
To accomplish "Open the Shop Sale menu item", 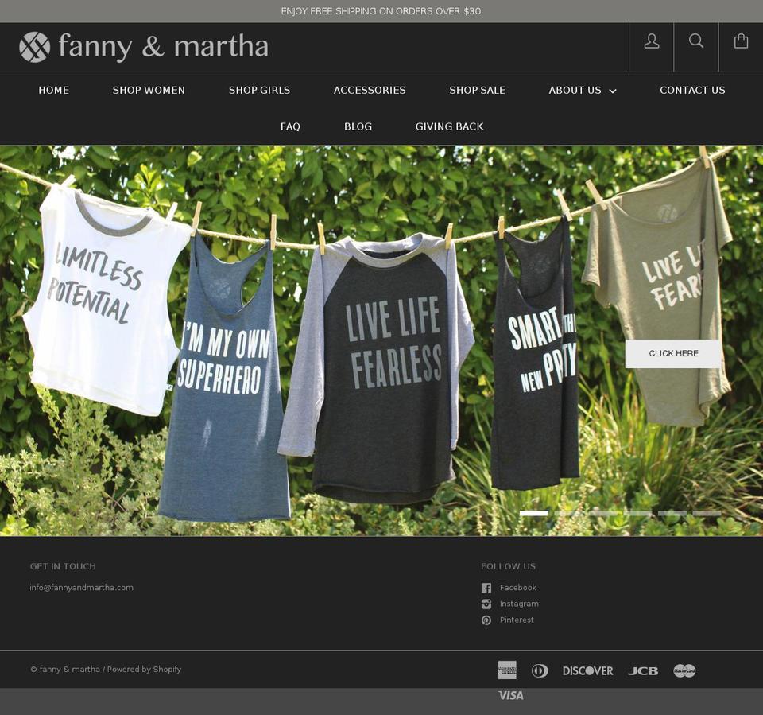I will coord(477,90).
